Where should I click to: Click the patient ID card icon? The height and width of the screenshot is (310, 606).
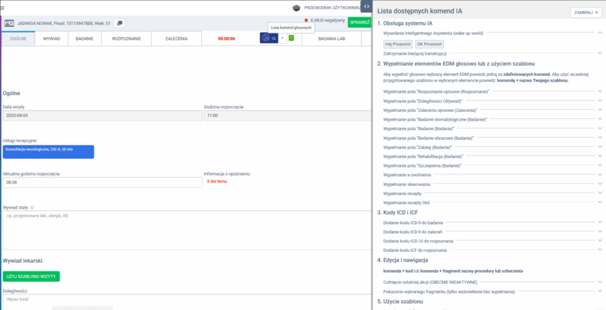10,23
